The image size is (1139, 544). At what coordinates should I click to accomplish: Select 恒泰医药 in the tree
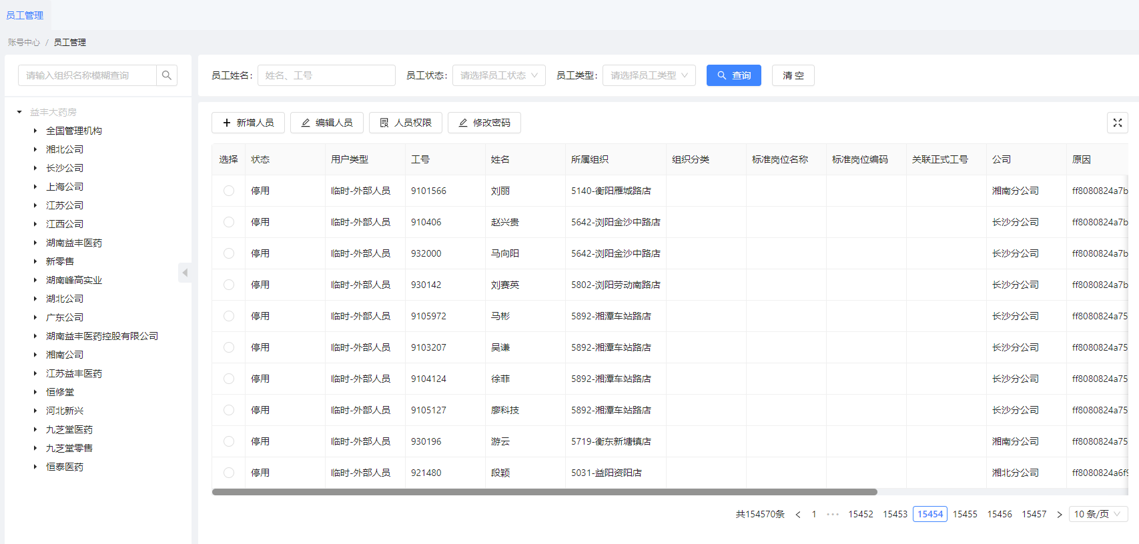tap(65, 467)
